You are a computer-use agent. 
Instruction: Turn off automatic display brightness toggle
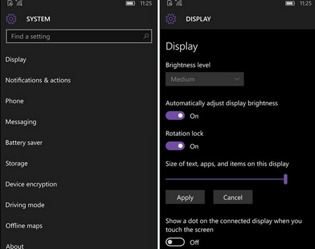[x=175, y=115]
